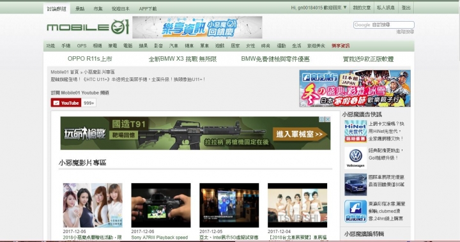Open the 蘋果 category menu
Image resolution: width=460 pixels, height=242 pixels.
pos(143,46)
